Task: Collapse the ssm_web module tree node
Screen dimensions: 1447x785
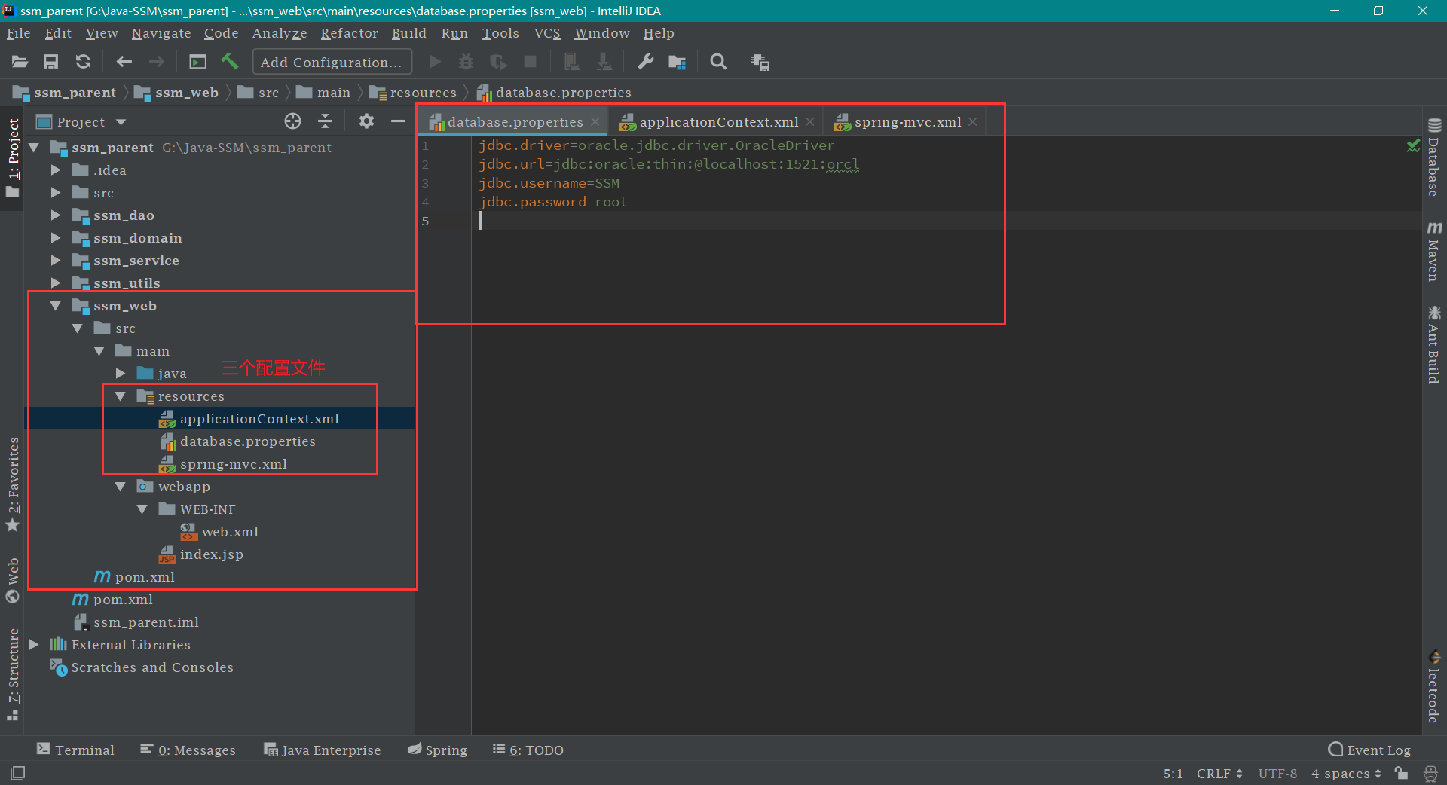Action: coord(56,306)
